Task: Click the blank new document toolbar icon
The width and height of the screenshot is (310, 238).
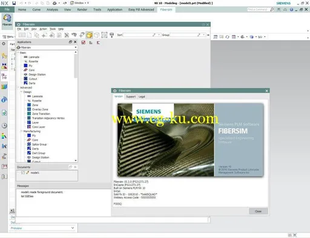Action: pos(29,35)
